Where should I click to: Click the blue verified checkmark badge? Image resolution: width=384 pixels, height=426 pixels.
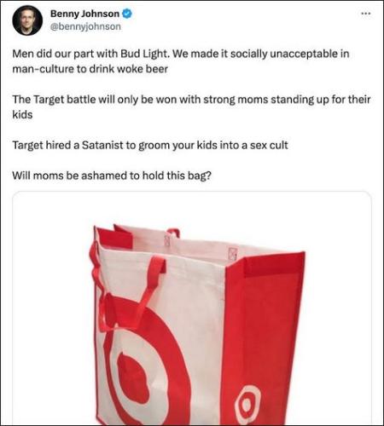[127, 14]
